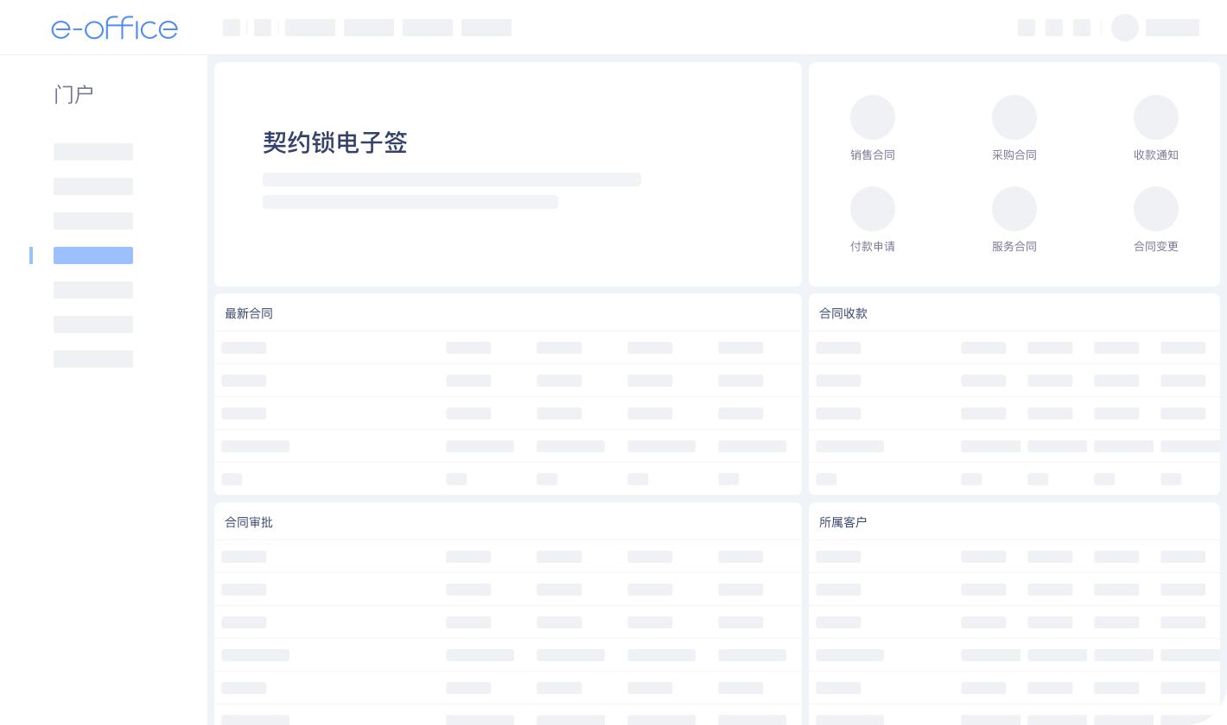Image resolution: width=1227 pixels, height=725 pixels.
Task: Click the 契约锁电子签 banner title
Action: [335, 142]
